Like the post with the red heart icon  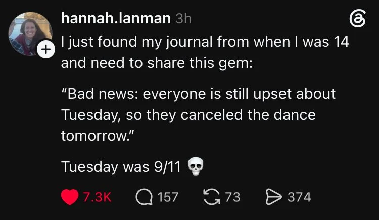(x=70, y=197)
